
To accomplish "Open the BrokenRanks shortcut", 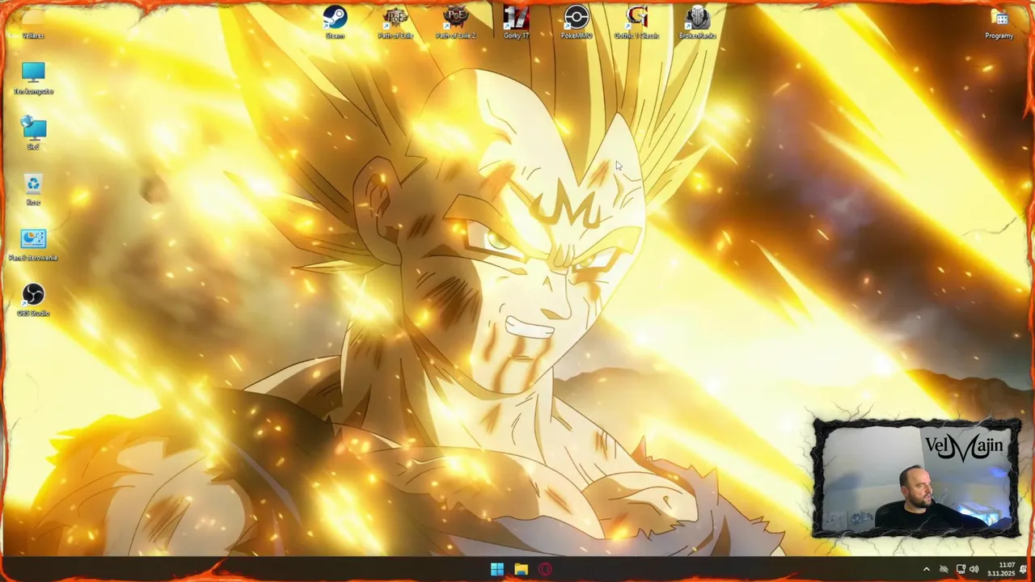I will coord(697,22).
